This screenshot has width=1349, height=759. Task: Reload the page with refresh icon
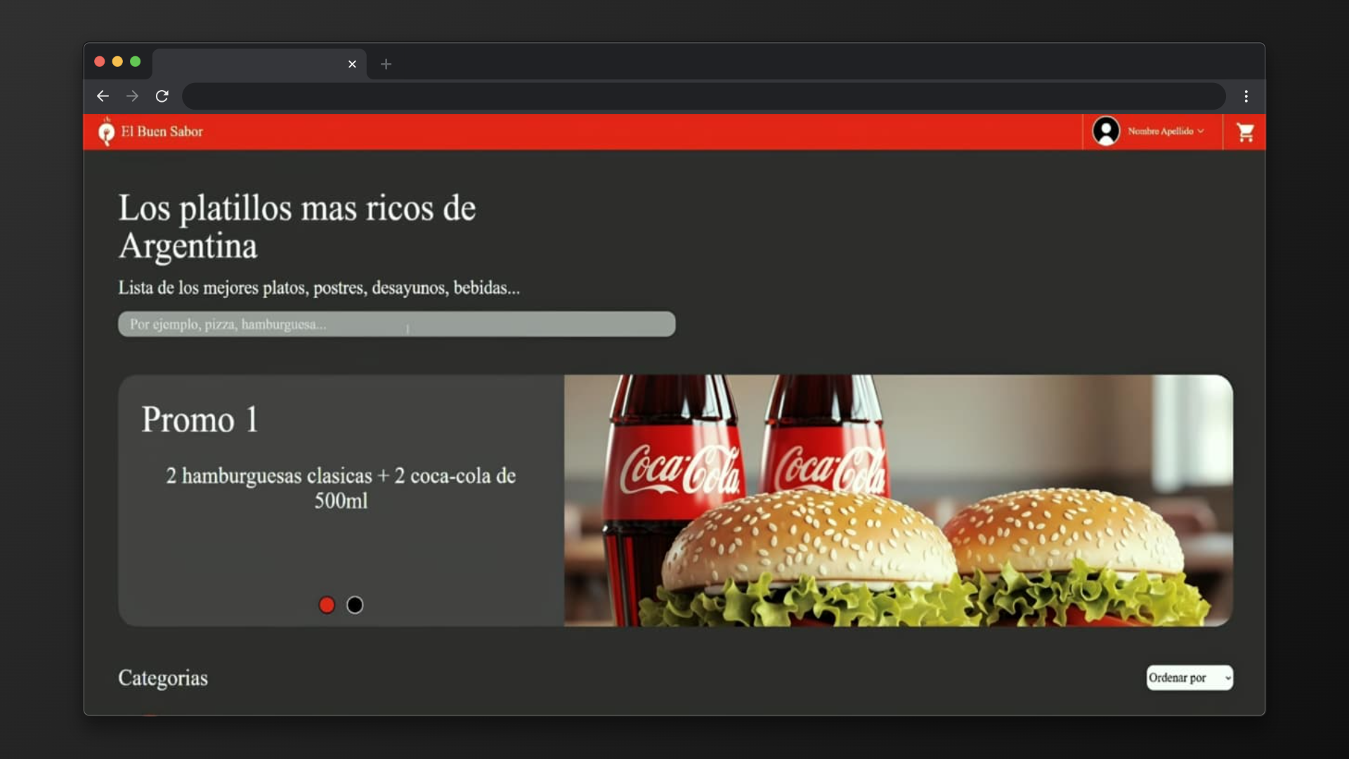point(162,96)
